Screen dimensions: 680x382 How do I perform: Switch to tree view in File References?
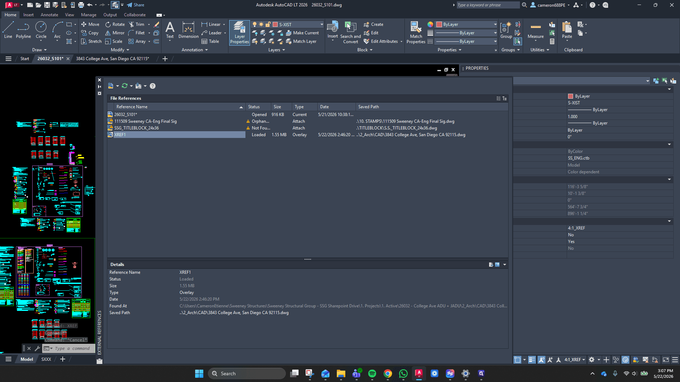[504, 98]
